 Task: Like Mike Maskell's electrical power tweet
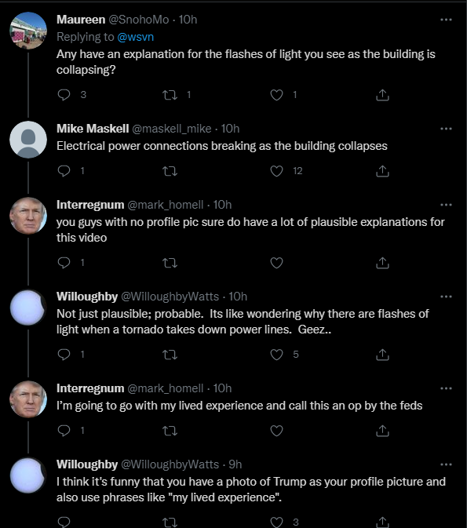276,171
